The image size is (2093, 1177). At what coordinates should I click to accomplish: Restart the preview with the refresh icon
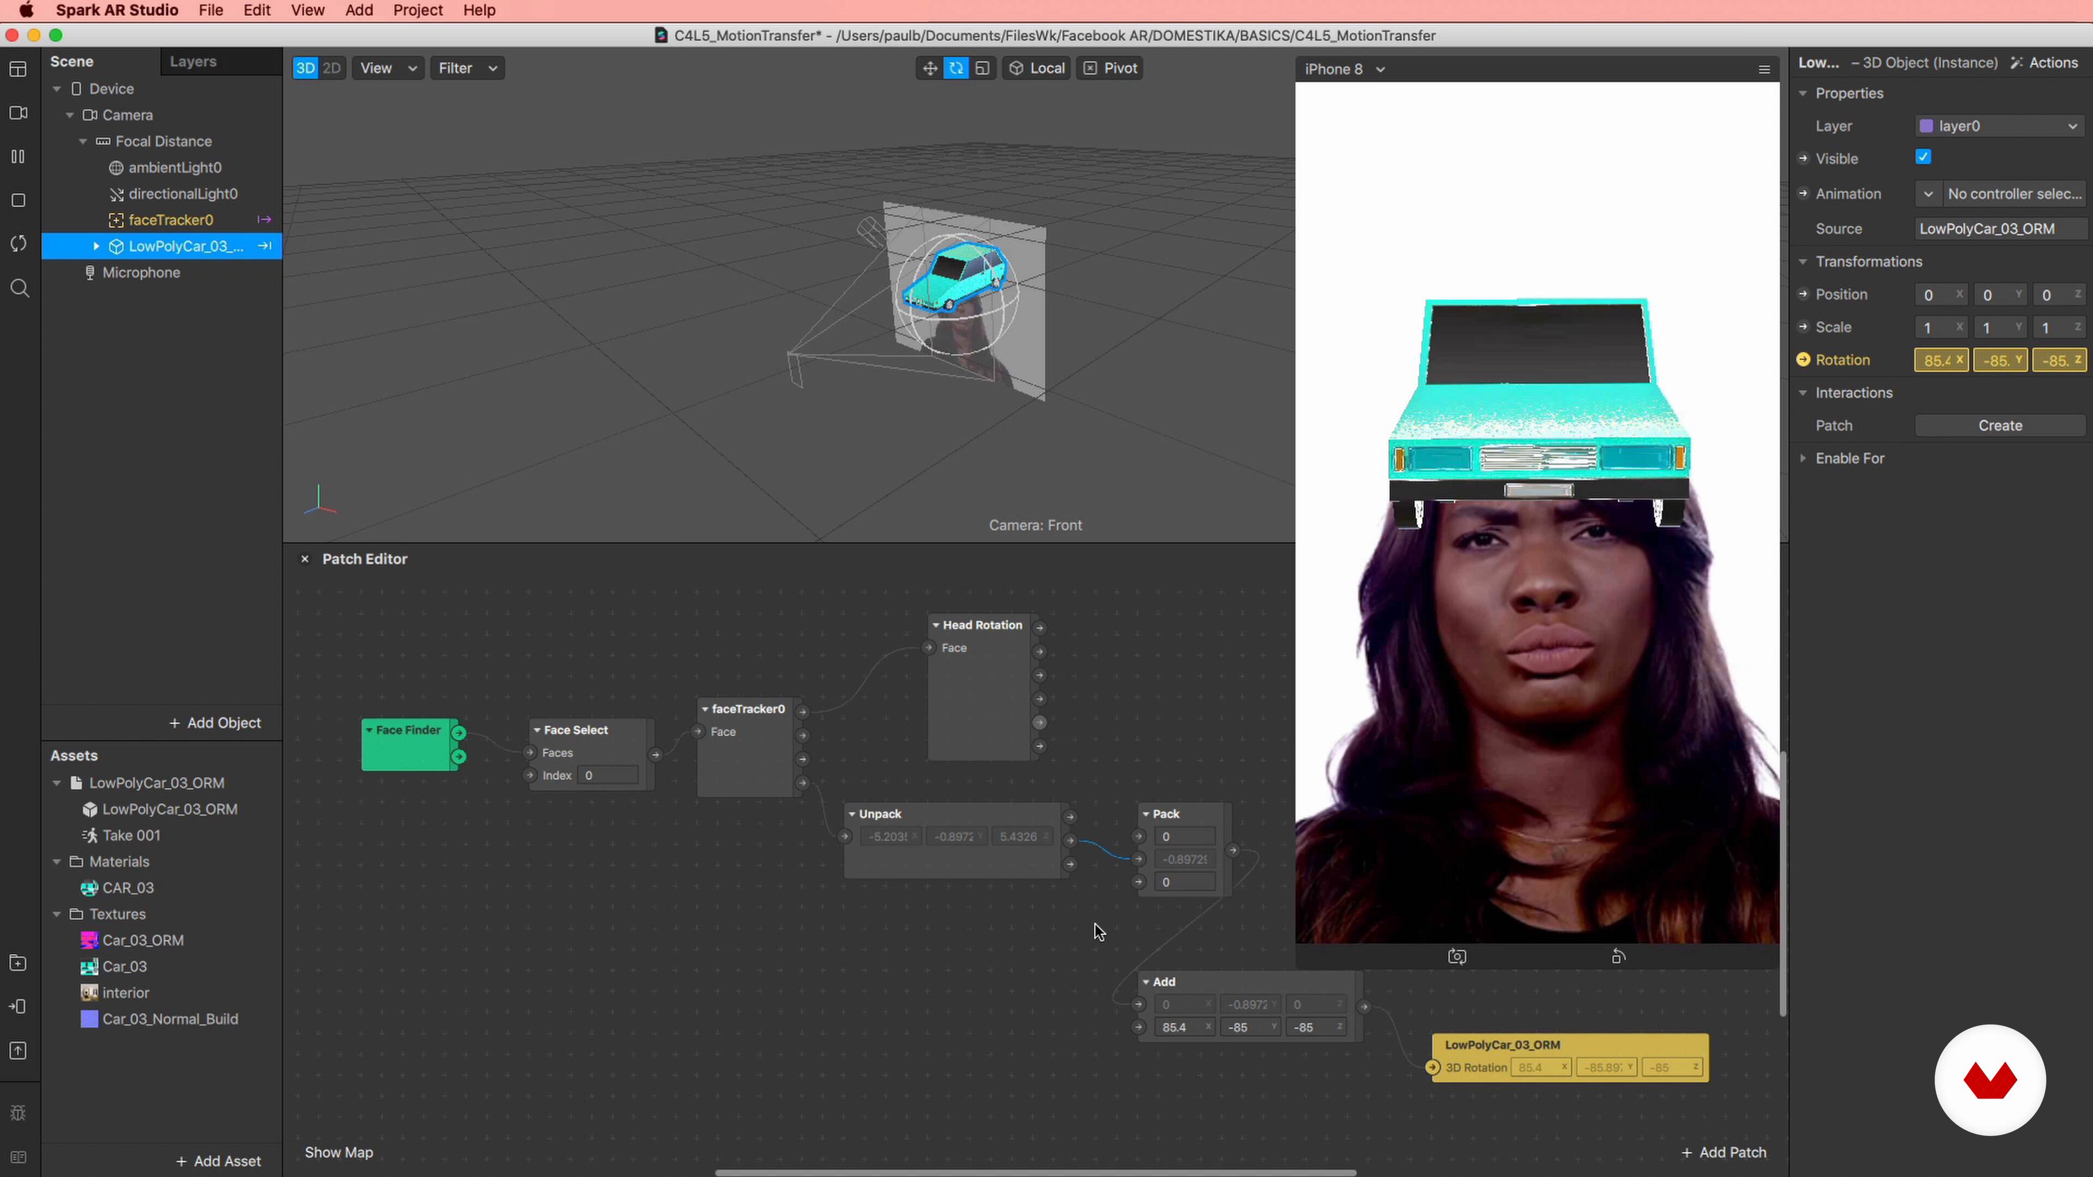click(18, 244)
